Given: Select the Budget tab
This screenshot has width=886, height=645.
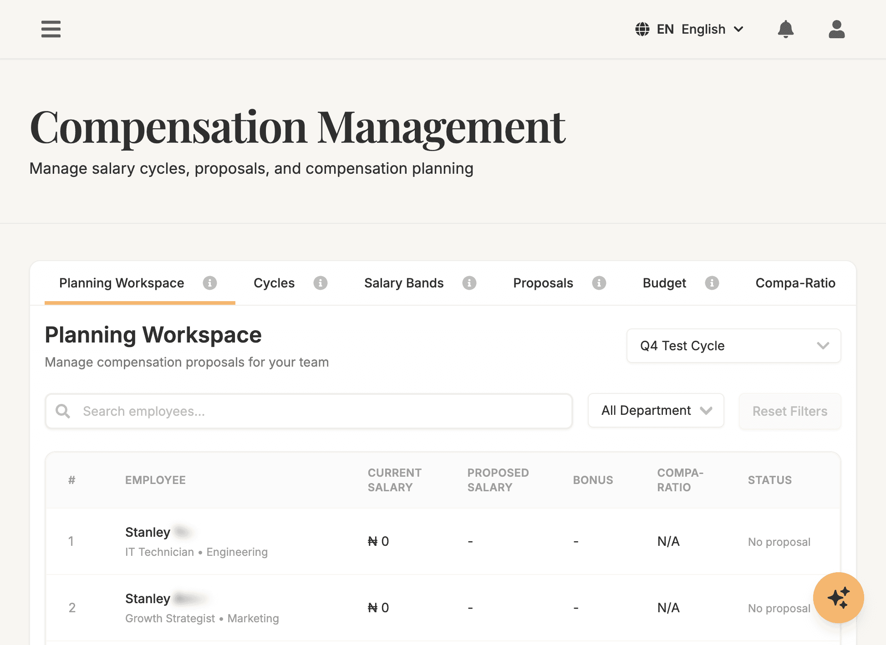Looking at the screenshot, I should click(664, 283).
